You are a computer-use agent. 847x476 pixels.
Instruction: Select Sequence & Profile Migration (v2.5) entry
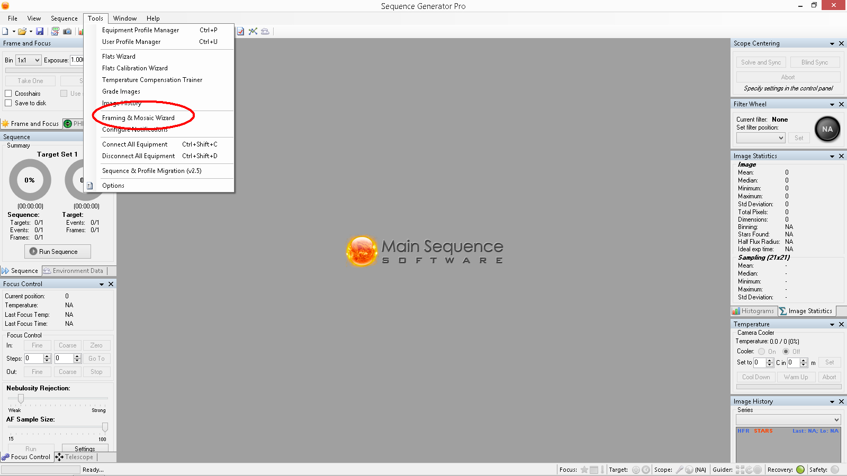click(x=151, y=171)
